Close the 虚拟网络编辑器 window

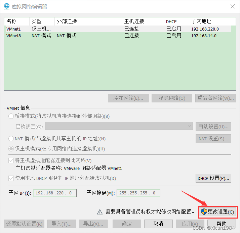tap(233, 6)
